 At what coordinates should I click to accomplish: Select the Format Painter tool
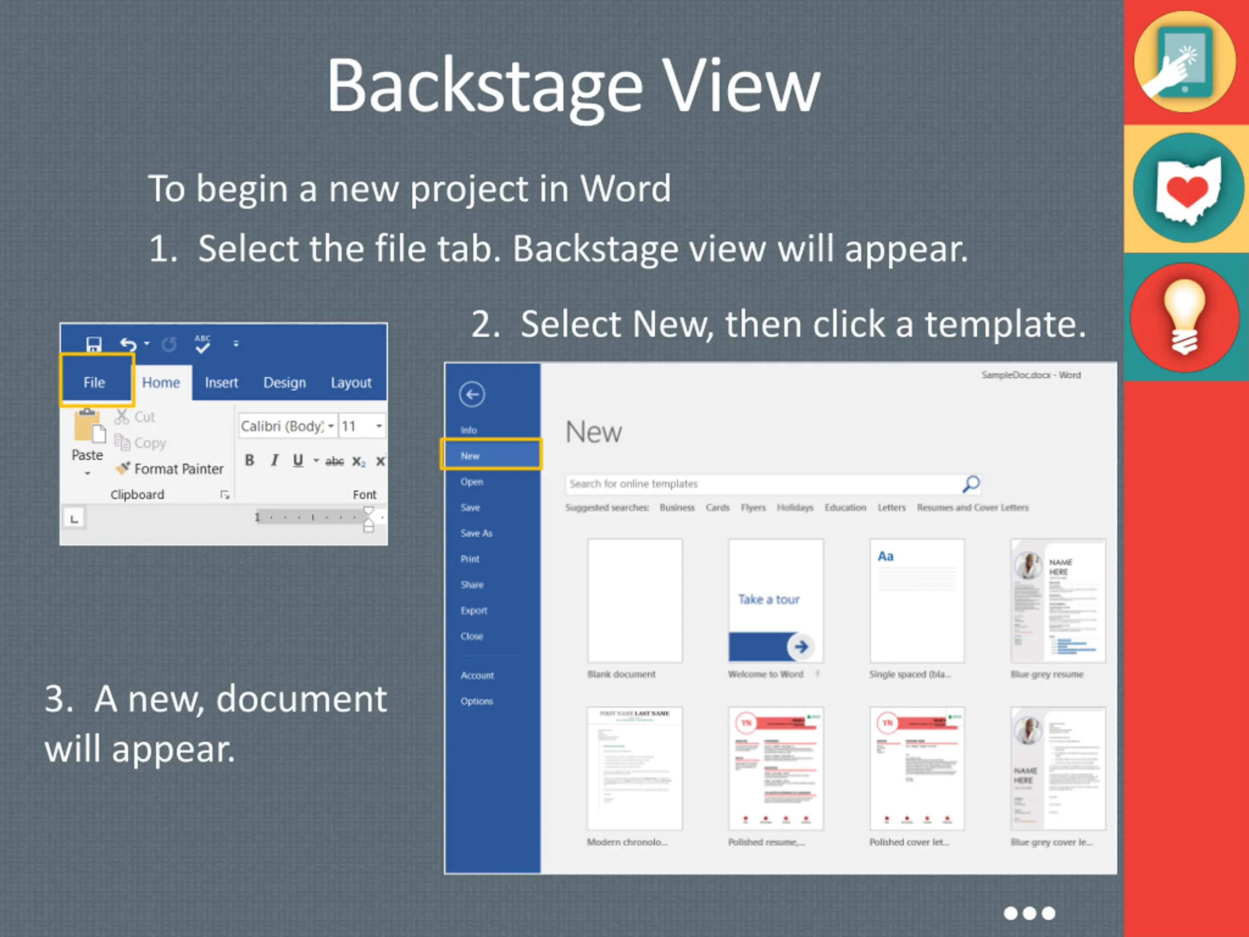pos(169,469)
